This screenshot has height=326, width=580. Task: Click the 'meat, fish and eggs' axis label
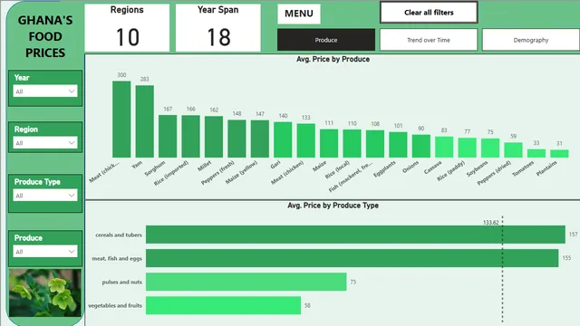[x=117, y=258]
